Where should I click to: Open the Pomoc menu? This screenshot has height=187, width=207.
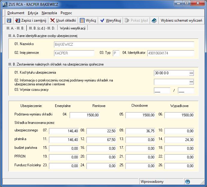click(66, 13)
